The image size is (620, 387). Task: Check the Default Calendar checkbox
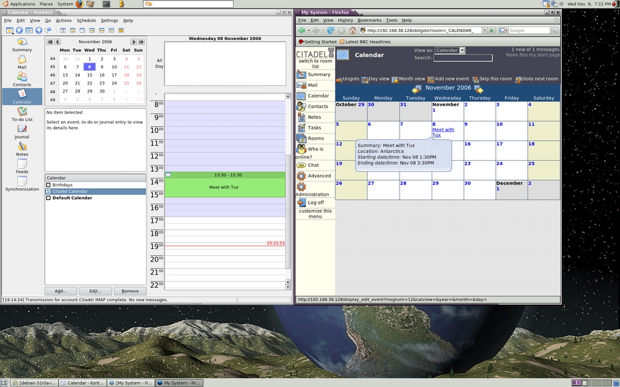tap(48, 198)
